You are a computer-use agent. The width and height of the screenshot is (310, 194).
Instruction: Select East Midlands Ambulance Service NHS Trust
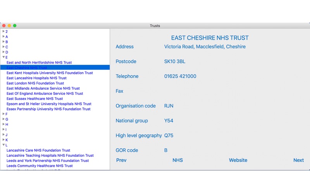tap(43, 88)
